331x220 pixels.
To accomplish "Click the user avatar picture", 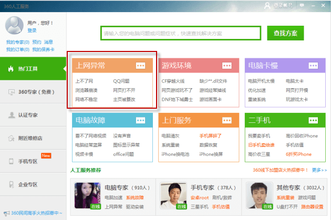I will point(14,25).
